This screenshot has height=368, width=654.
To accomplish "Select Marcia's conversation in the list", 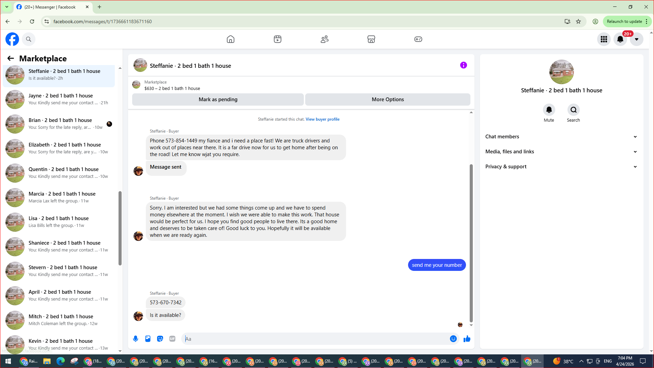I will coord(59,197).
